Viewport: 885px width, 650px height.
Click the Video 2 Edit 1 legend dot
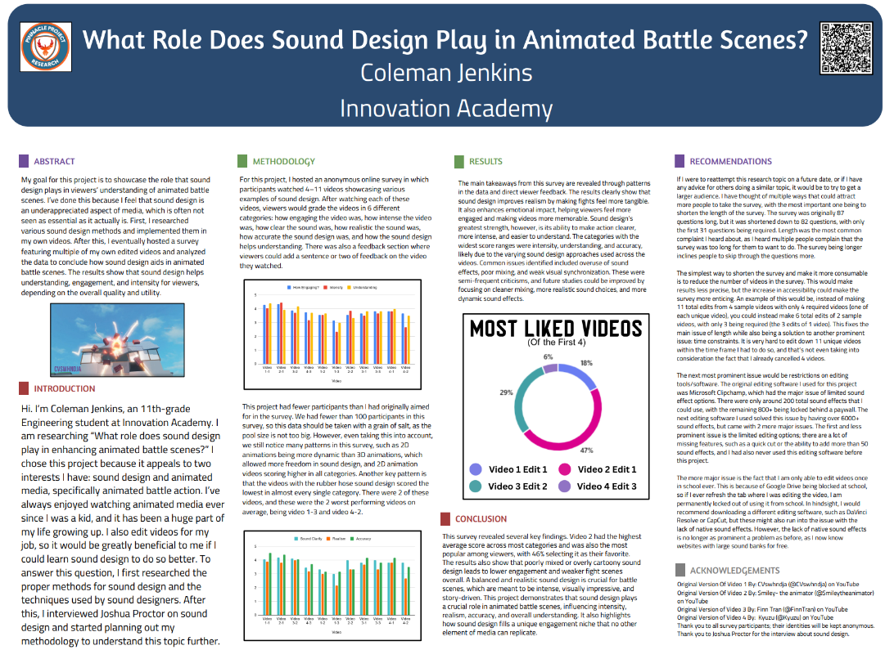pyautogui.click(x=564, y=469)
